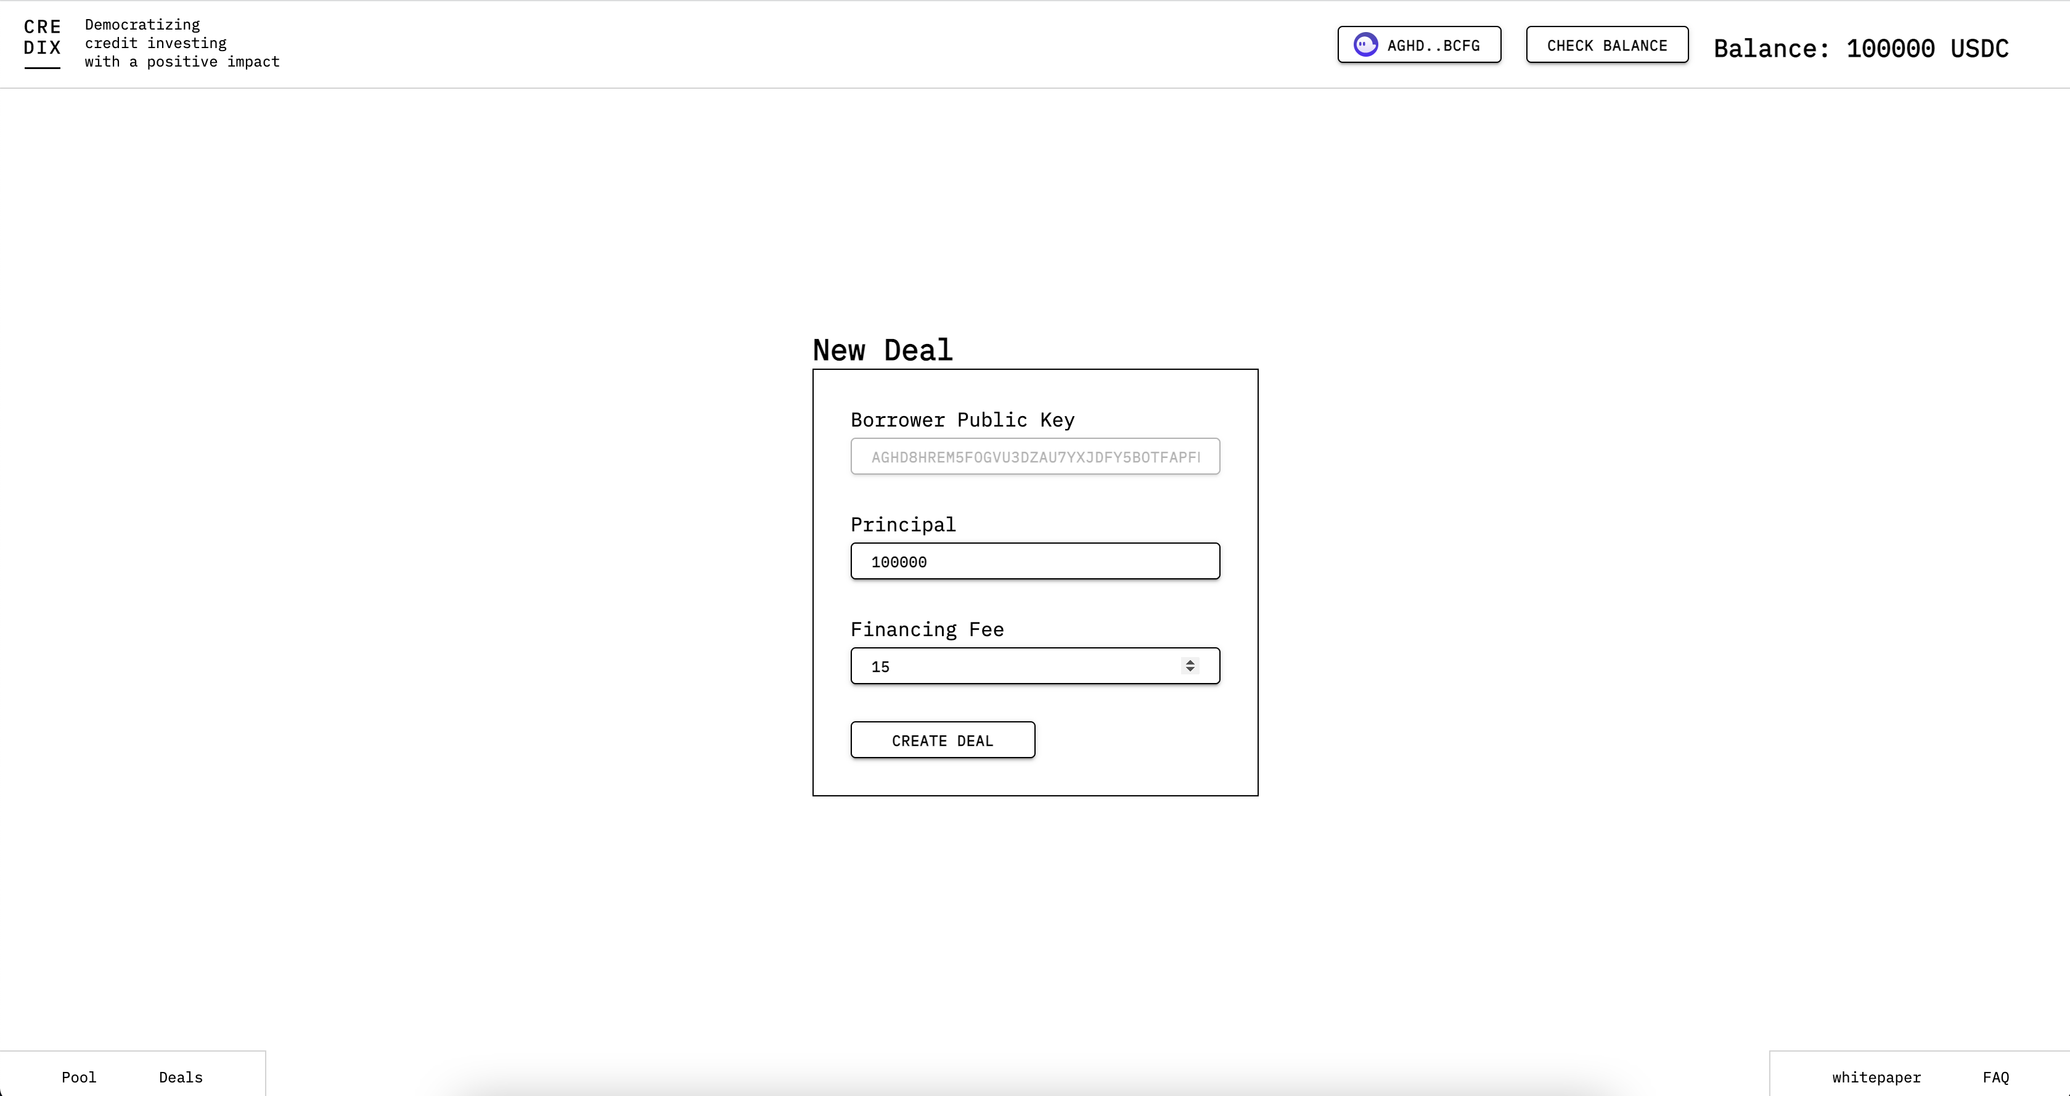
Task: Open the FAQ link
Action: coord(1995,1077)
